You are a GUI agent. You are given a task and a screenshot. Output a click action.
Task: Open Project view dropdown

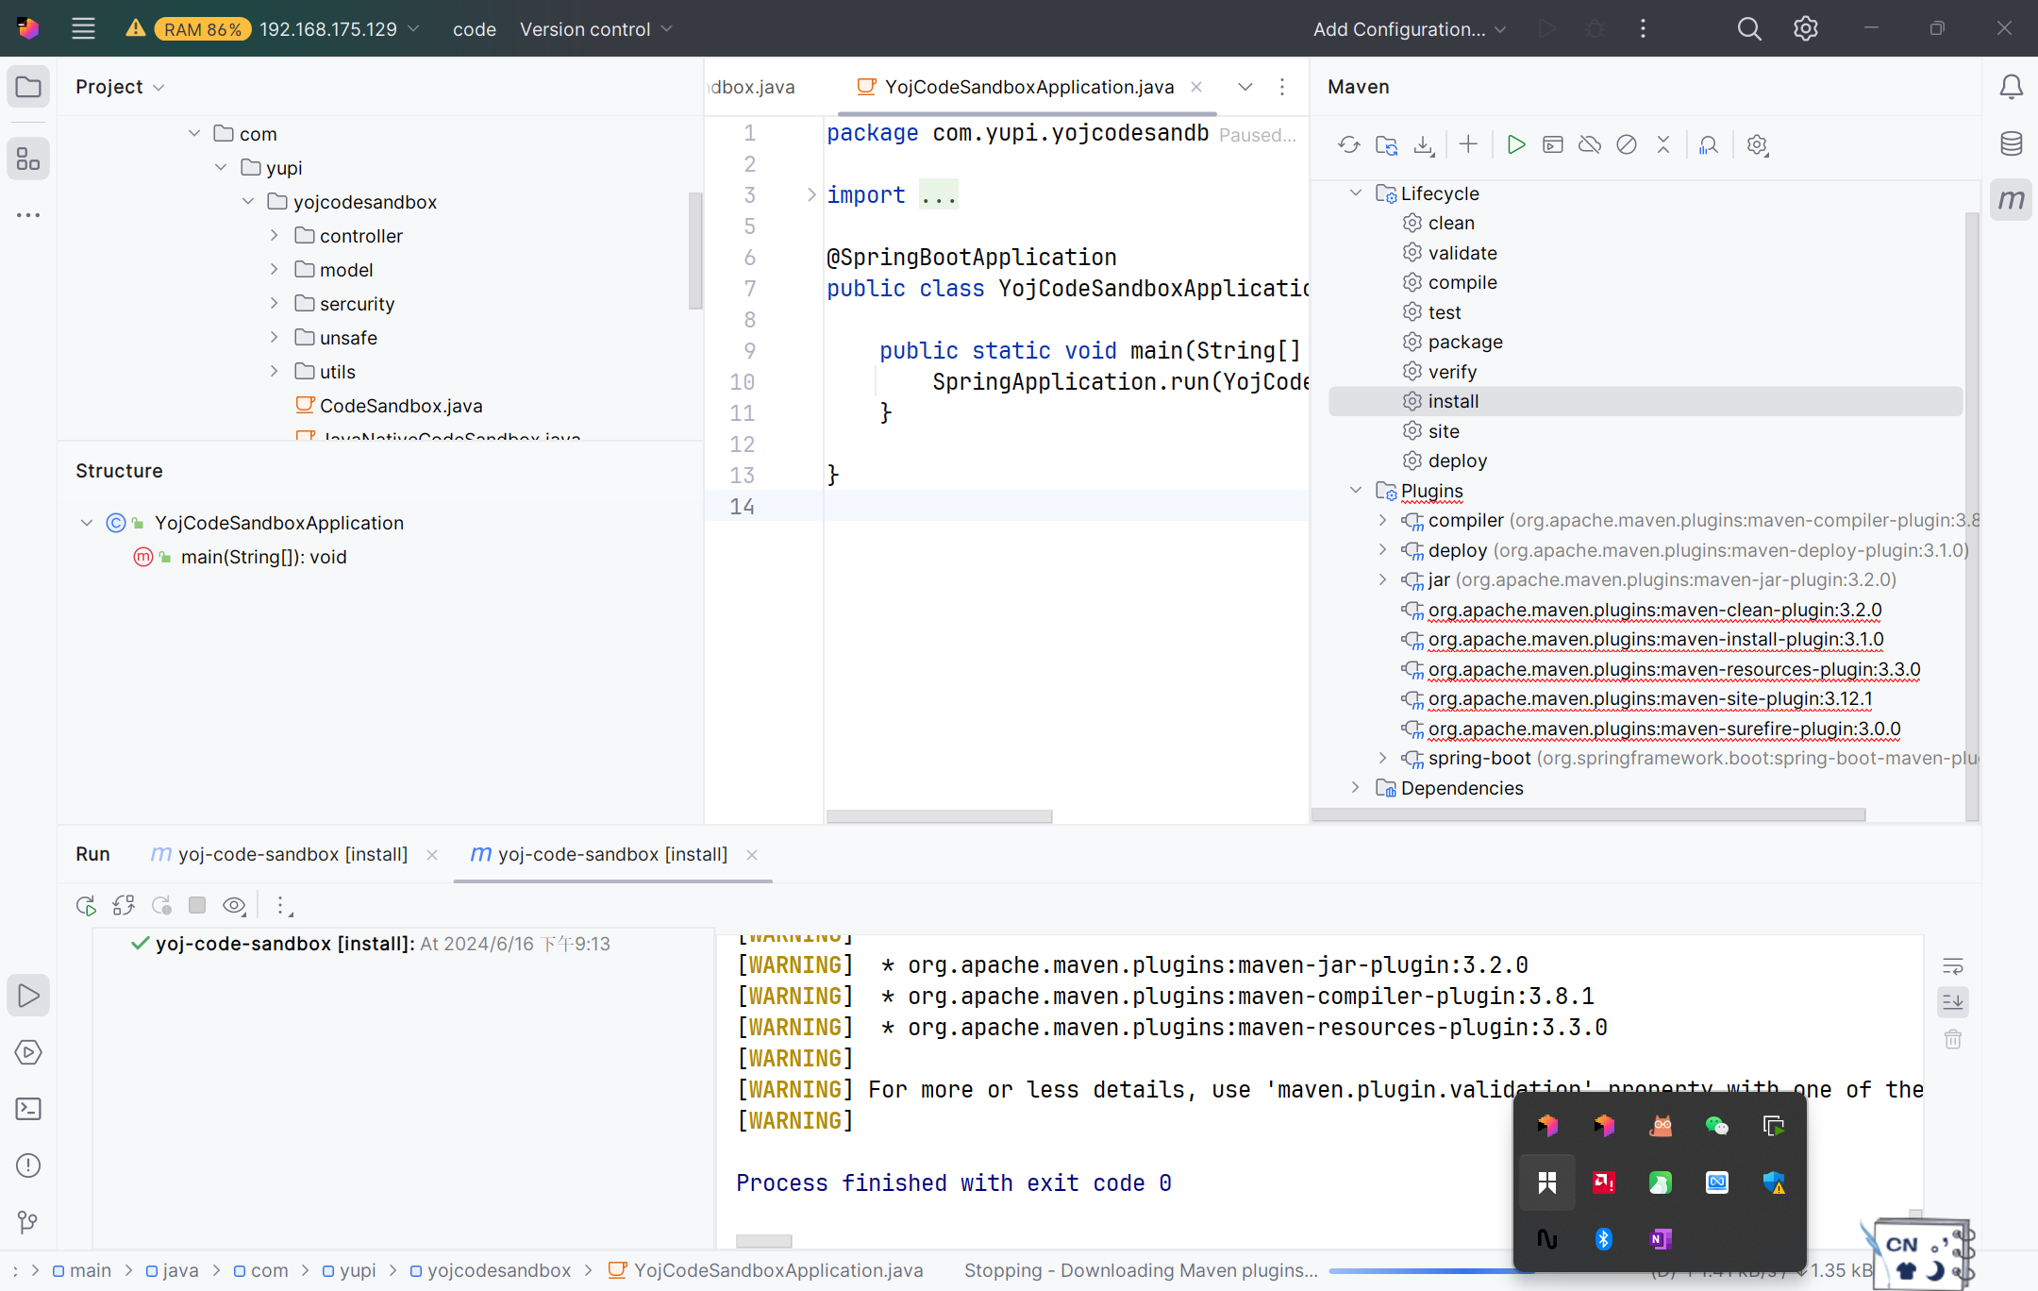[120, 87]
